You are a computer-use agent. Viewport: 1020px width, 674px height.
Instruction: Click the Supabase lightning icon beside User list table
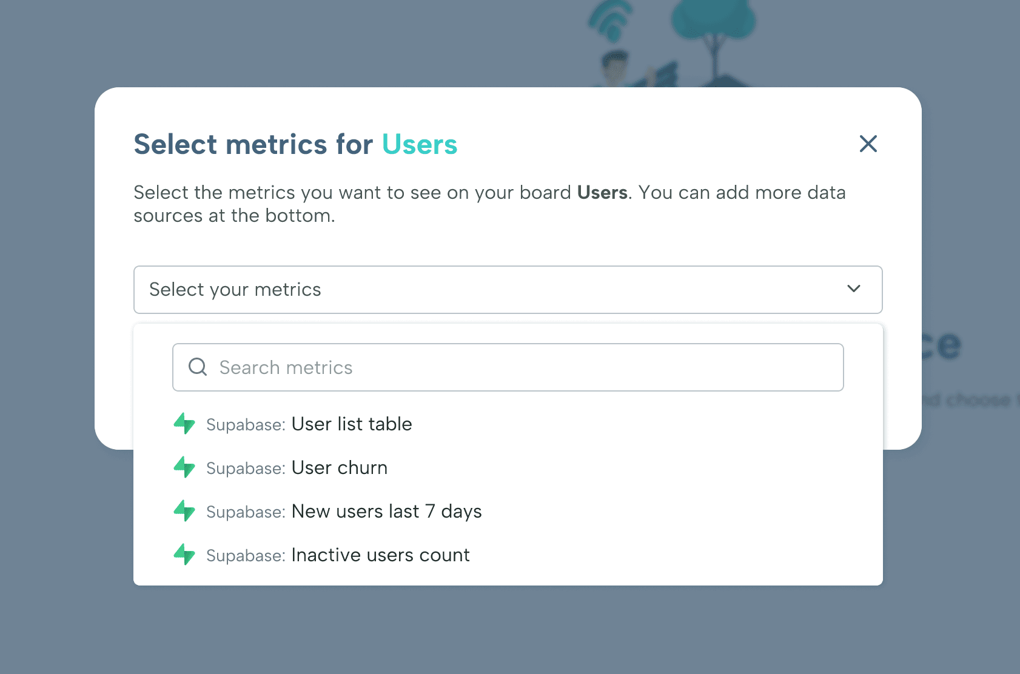coord(184,424)
